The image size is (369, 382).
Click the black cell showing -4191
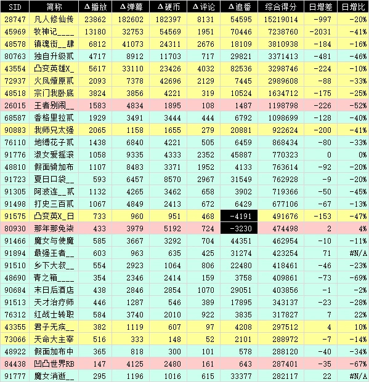pyautogui.click(x=239, y=216)
